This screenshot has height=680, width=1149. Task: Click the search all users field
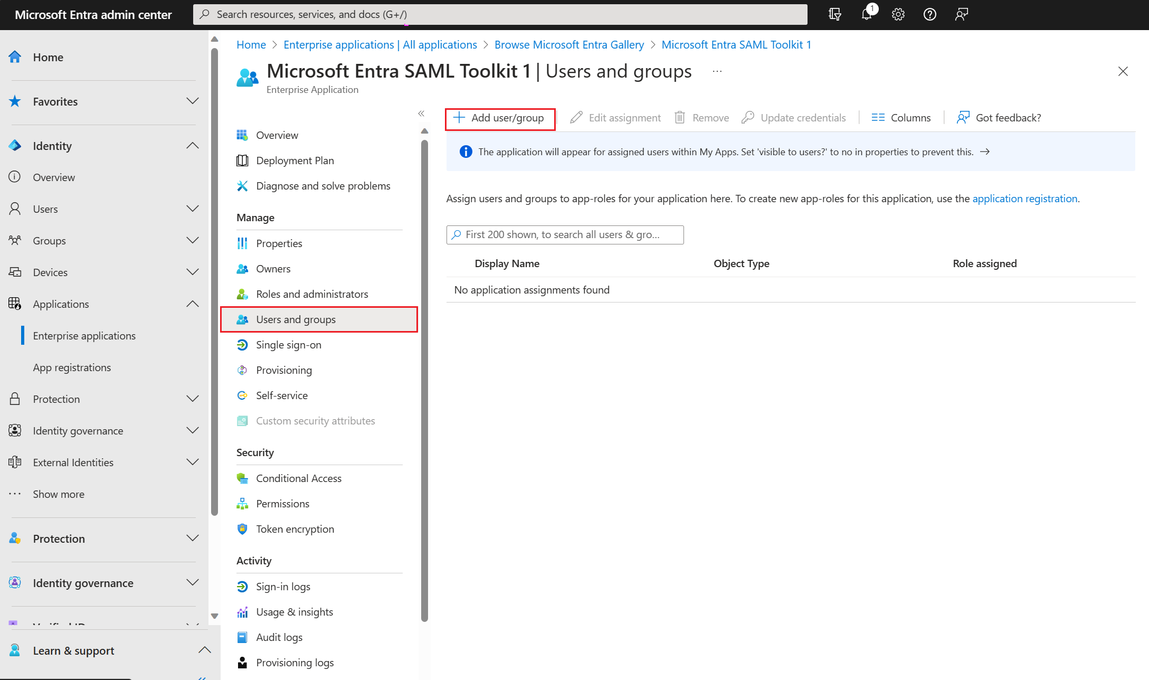pyautogui.click(x=565, y=235)
